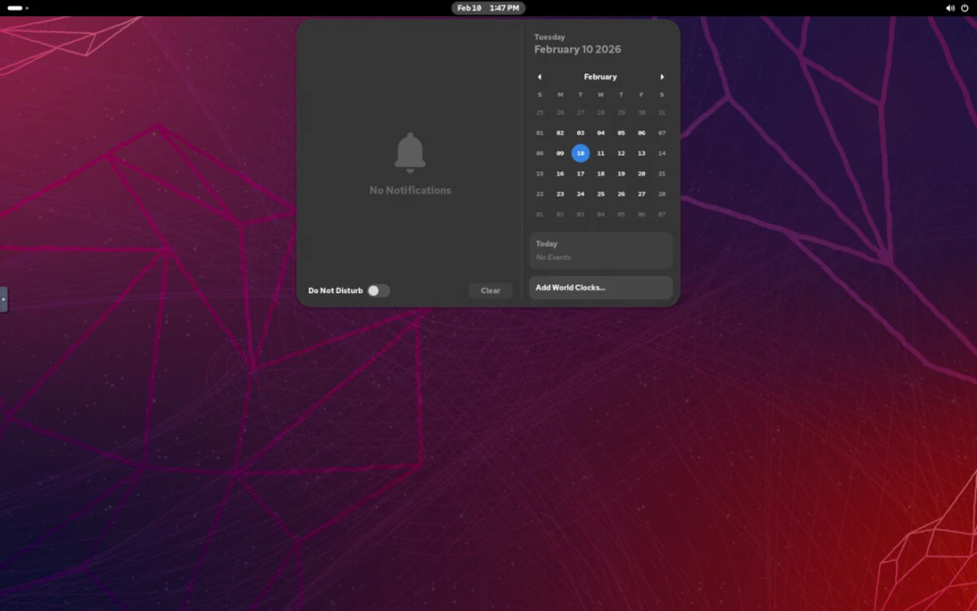Screen dimensions: 977x611
Task: Select January 28 in calendar
Action: 601,113
